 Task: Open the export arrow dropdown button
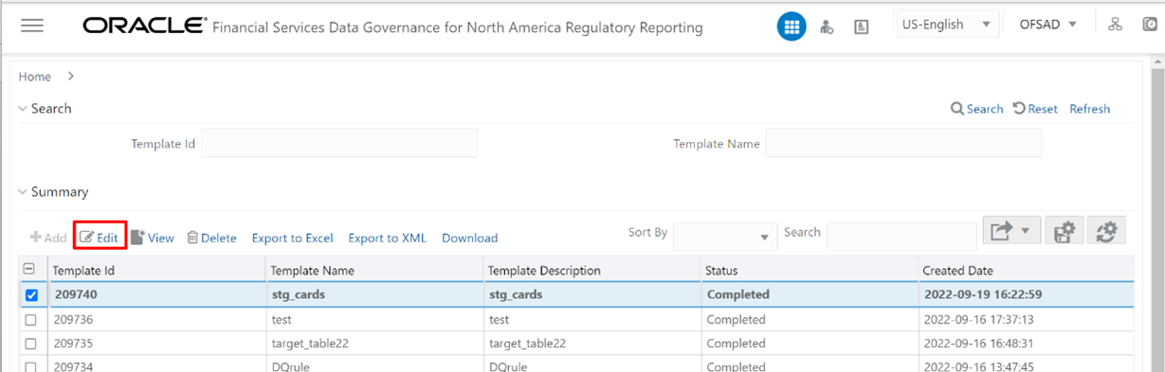click(x=1012, y=230)
